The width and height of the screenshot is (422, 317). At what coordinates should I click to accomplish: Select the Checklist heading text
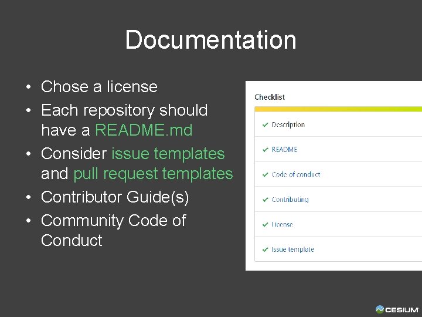[270, 97]
